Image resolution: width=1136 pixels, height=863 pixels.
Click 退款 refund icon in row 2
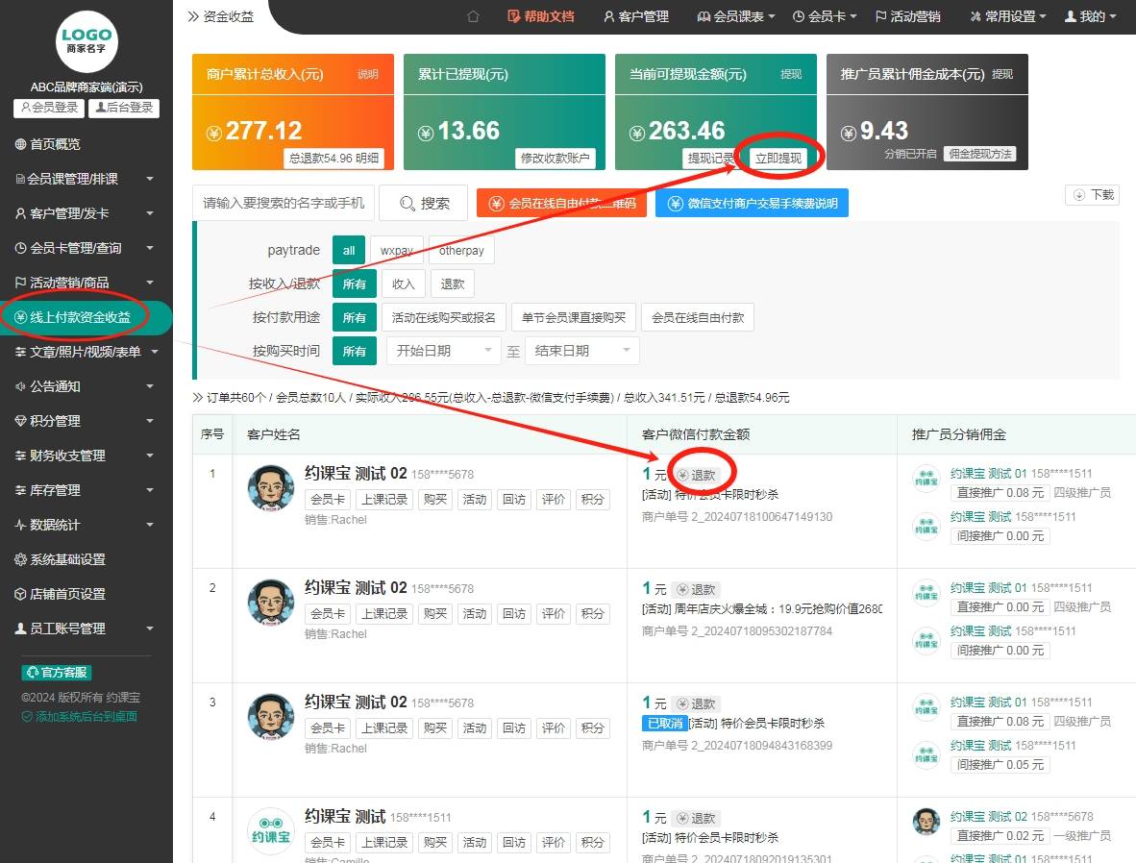(696, 590)
